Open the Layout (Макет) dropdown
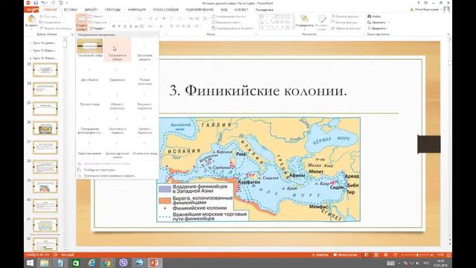The width and height of the screenshot is (476, 268). tap(97, 16)
